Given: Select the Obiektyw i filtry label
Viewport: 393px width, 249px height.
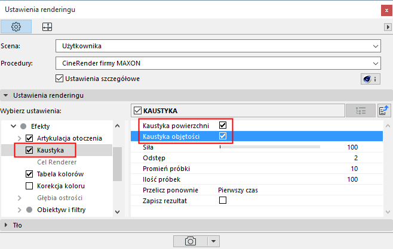Looking at the screenshot, I should [x=62, y=210].
